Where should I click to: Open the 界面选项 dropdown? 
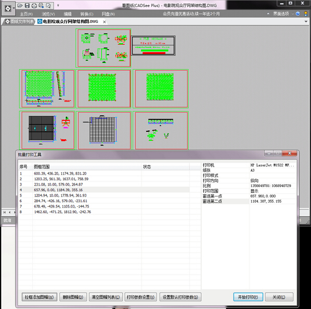pyautogui.click(x=283, y=14)
